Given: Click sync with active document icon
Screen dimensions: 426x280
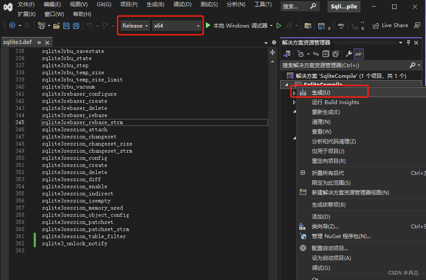Looking at the screenshot, I should (315, 54).
